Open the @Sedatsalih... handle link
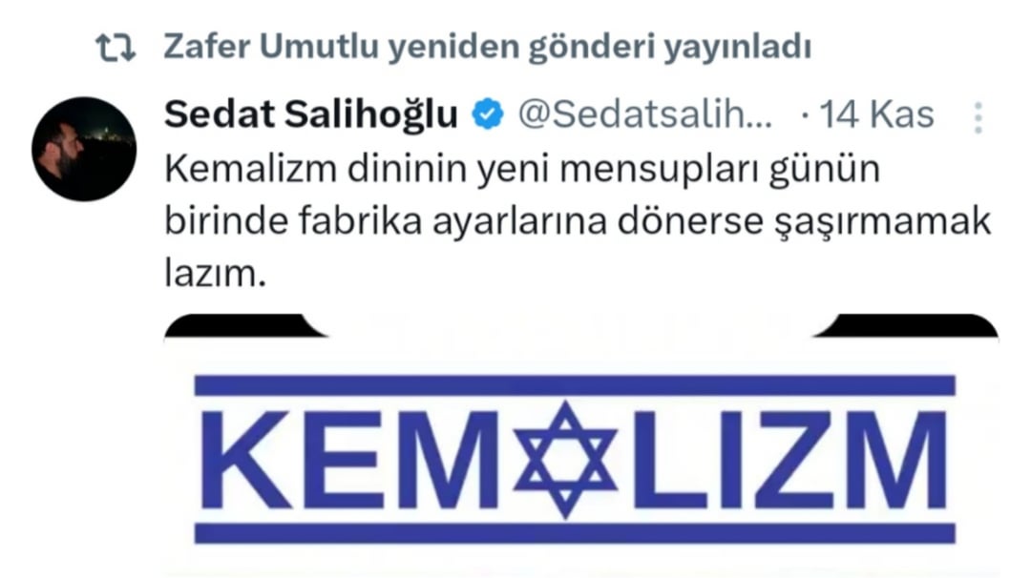 [x=645, y=114]
